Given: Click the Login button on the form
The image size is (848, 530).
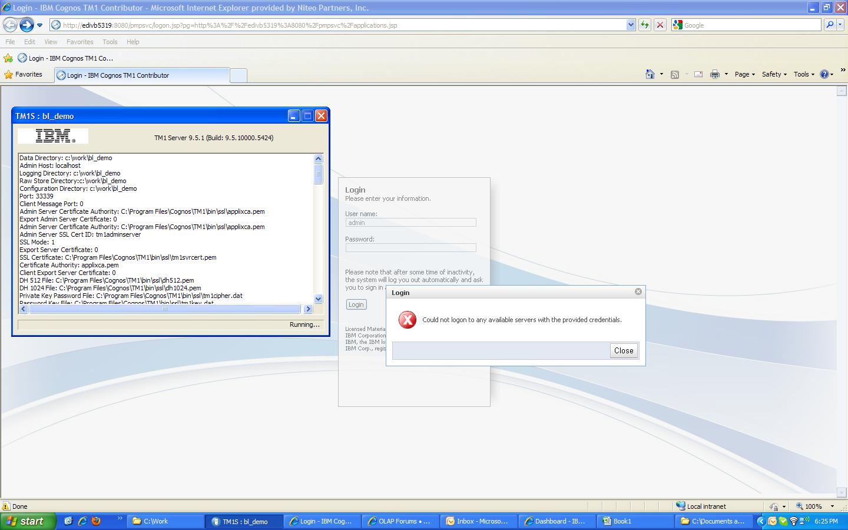Looking at the screenshot, I should point(356,304).
